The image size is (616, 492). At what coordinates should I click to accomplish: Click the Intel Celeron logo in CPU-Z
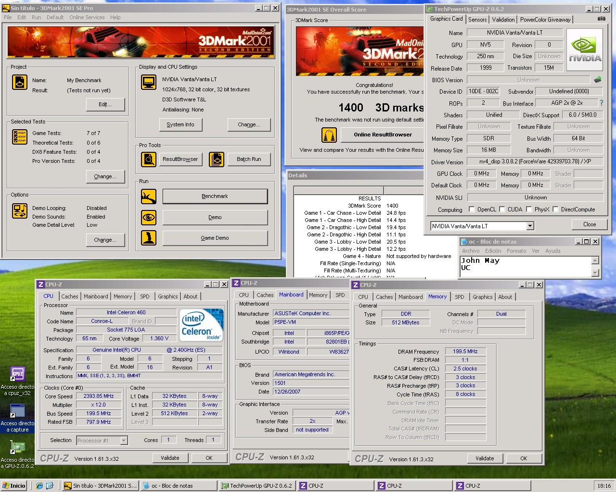point(202,325)
